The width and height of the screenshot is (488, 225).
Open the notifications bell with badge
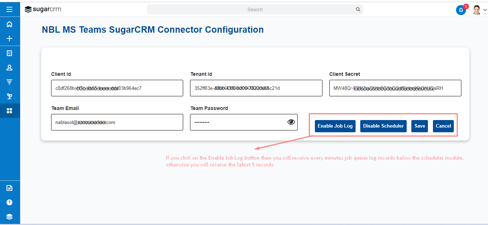(x=461, y=10)
